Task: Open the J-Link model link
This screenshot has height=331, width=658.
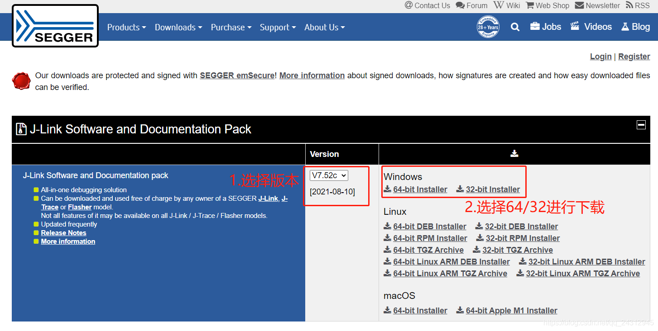Action: [268, 199]
